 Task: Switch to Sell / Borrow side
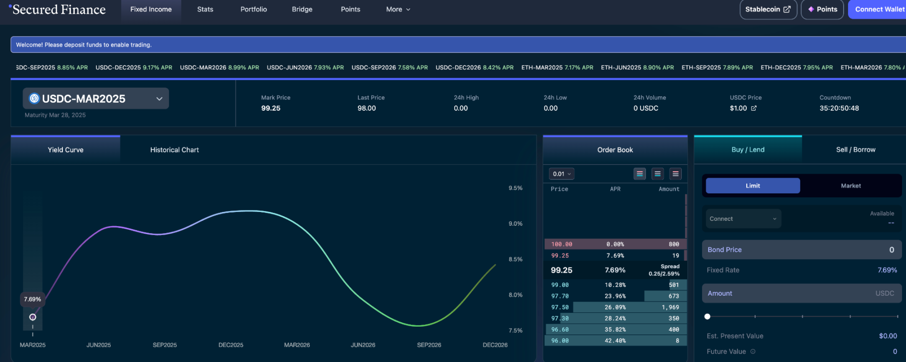point(855,150)
